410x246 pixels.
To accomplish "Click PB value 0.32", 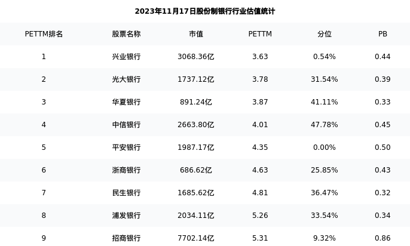I will tap(383, 193).
